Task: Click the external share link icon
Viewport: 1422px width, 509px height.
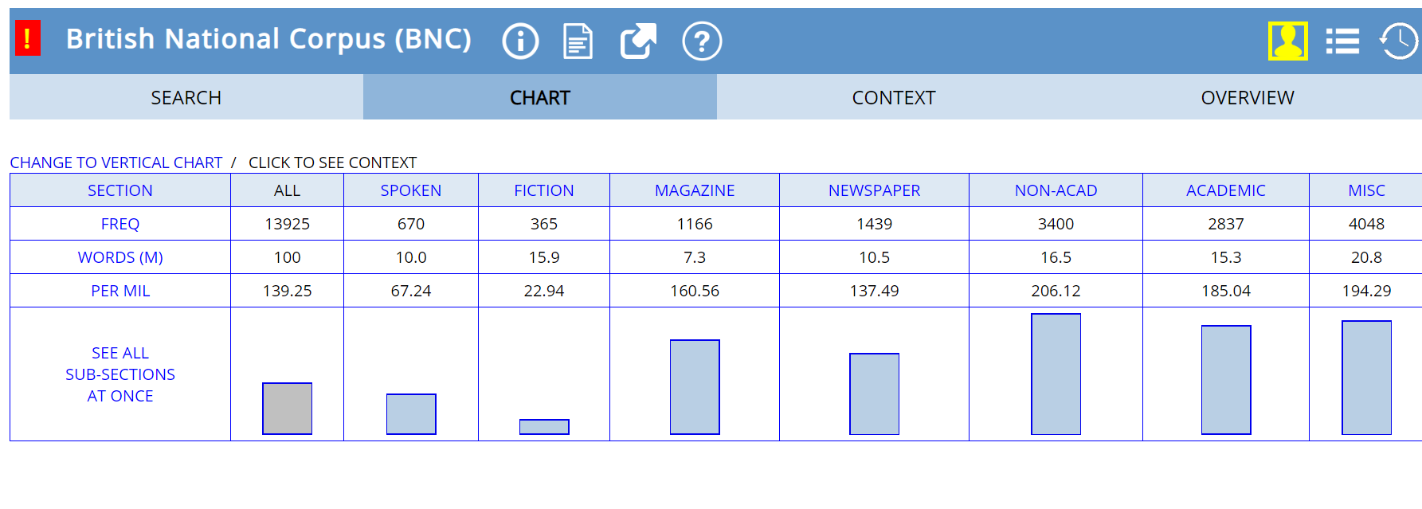Action: click(x=638, y=41)
